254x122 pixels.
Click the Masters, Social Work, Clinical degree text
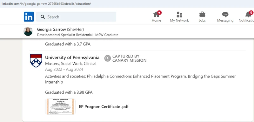click(71, 64)
